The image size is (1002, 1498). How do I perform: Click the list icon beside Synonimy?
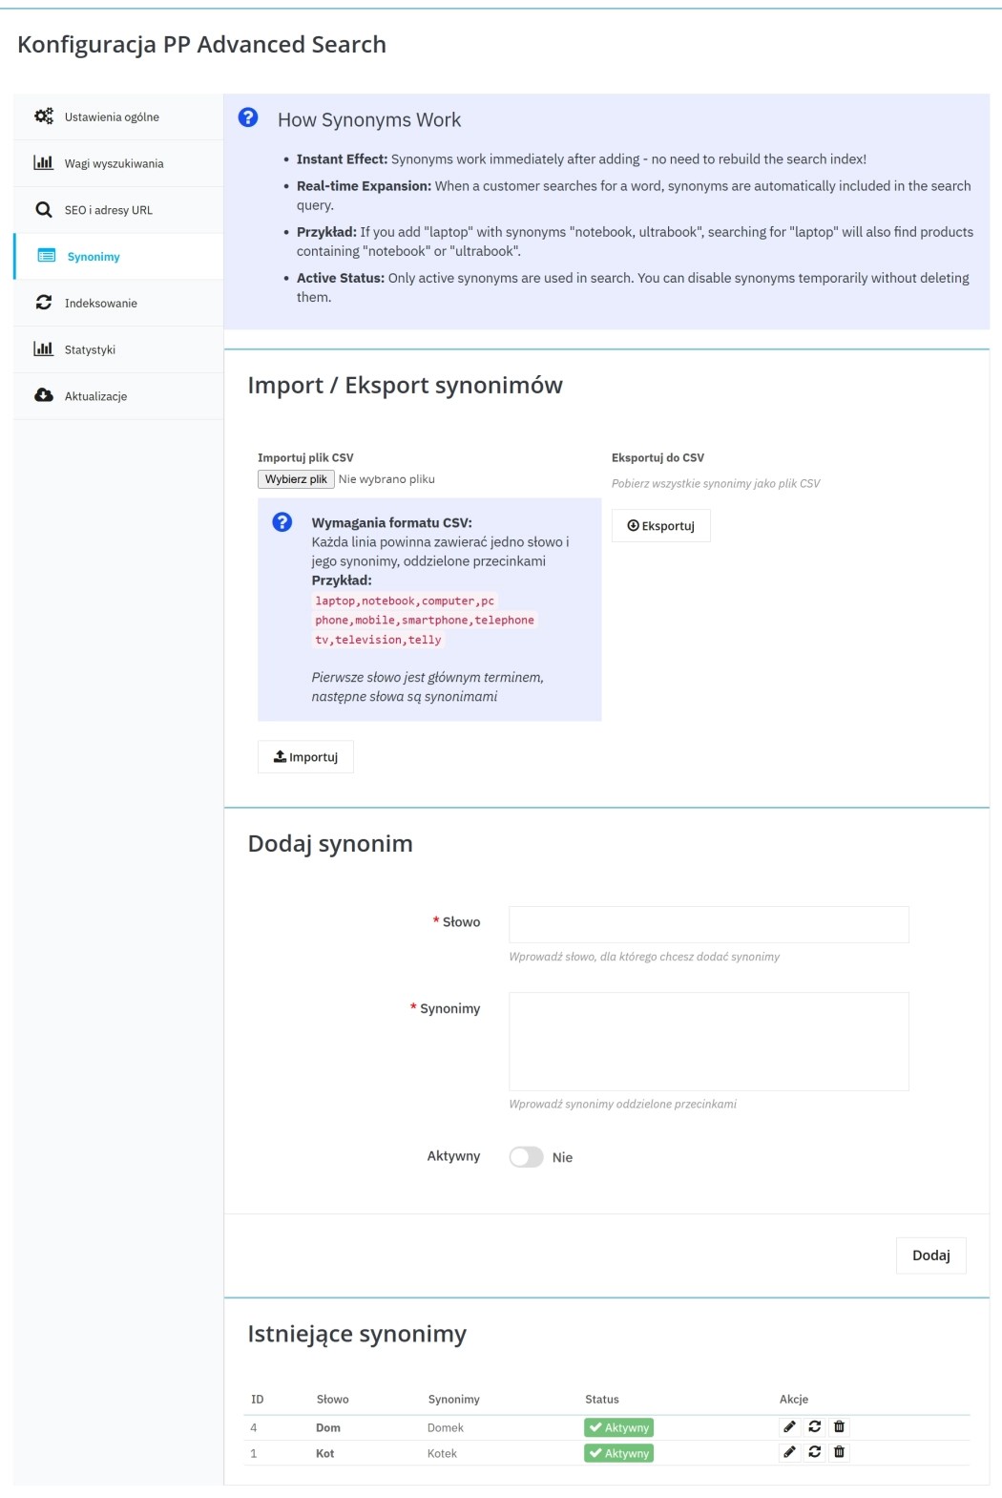[x=46, y=256]
